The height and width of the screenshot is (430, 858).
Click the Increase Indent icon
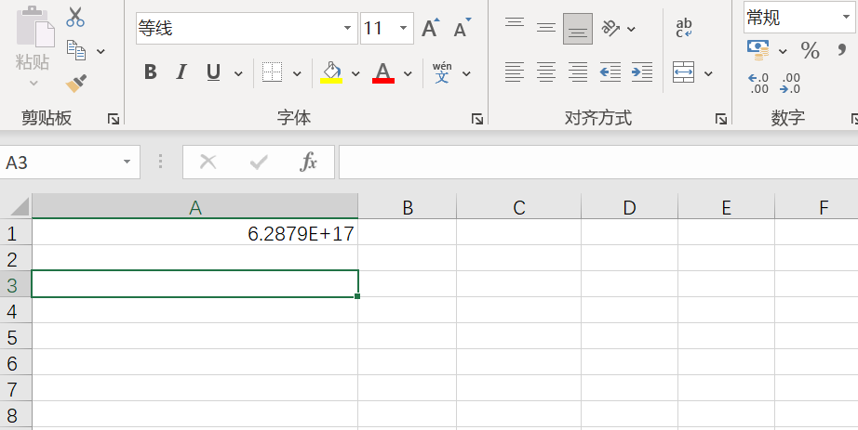click(642, 72)
